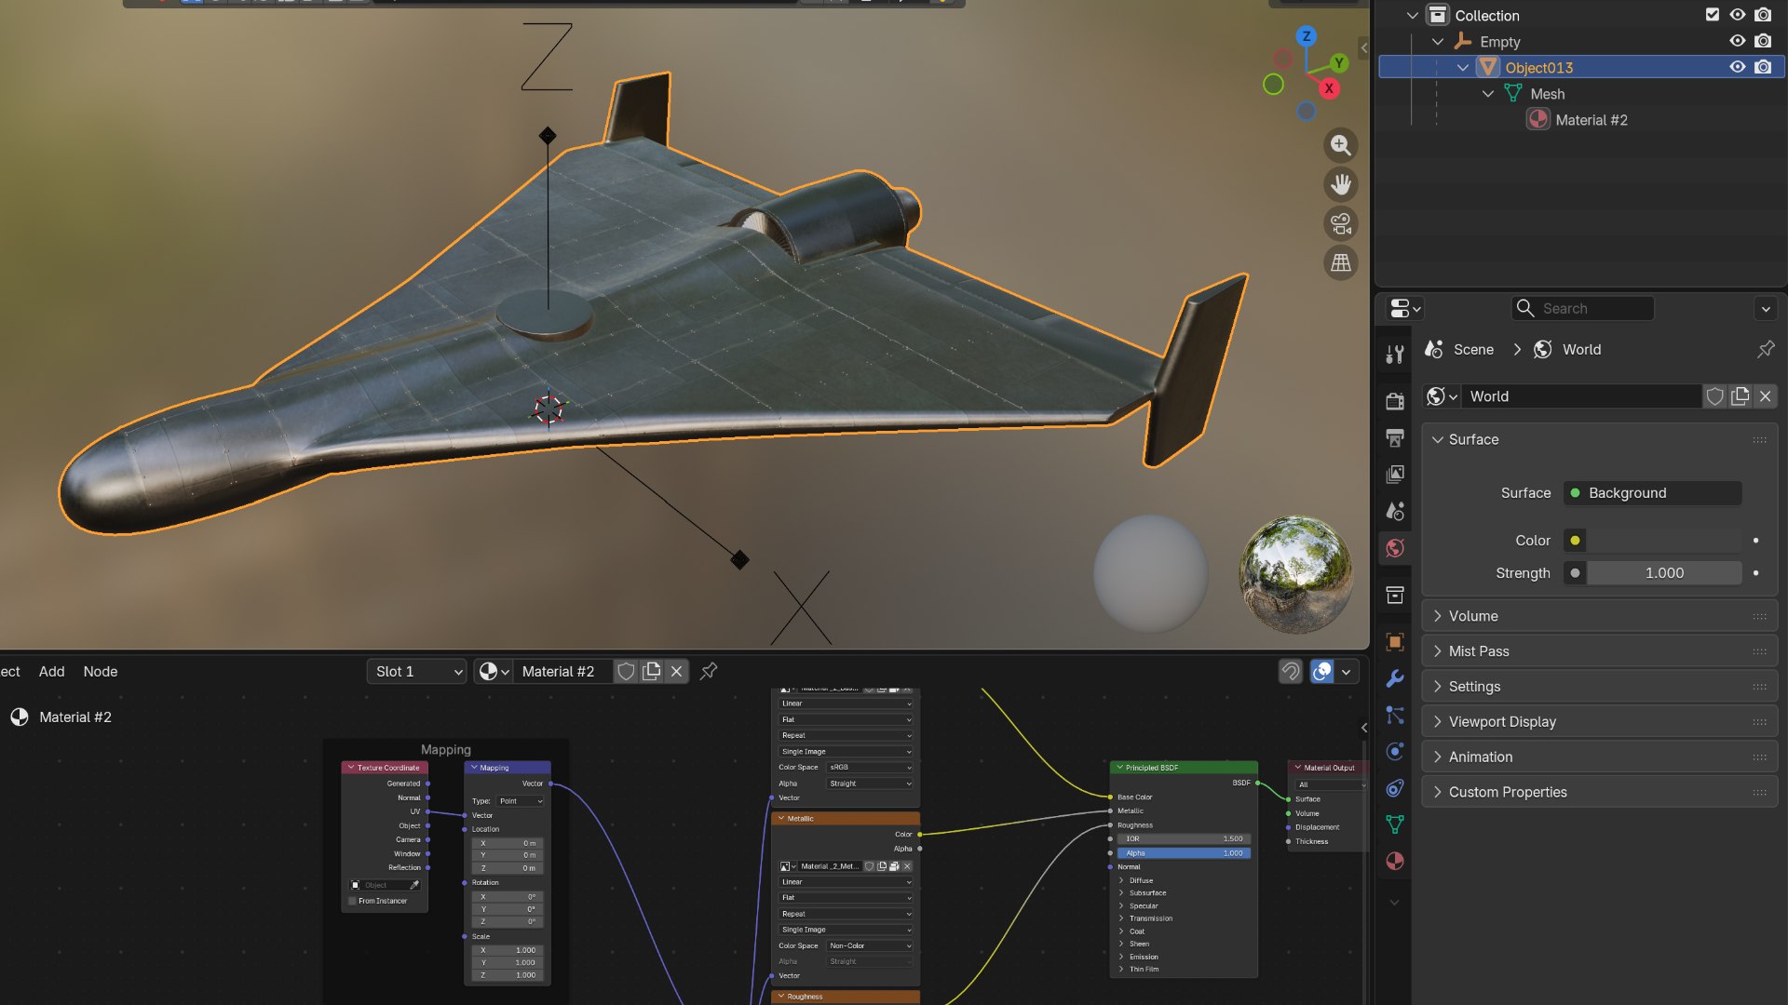This screenshot has height=1005, width=1788.
Task: Open the Physics properties tab
Action: pos(1395,752)
